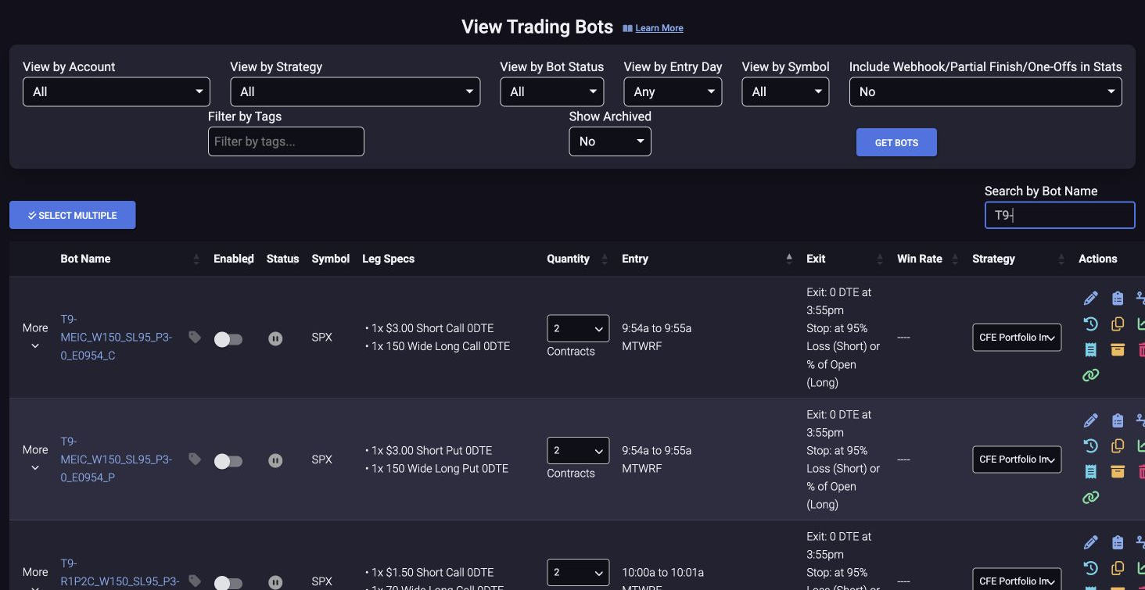Enable the T9-MEIC E0954_P bot toggle
The width and height of the screenshot is (1145, 590).
coord(228,461)
